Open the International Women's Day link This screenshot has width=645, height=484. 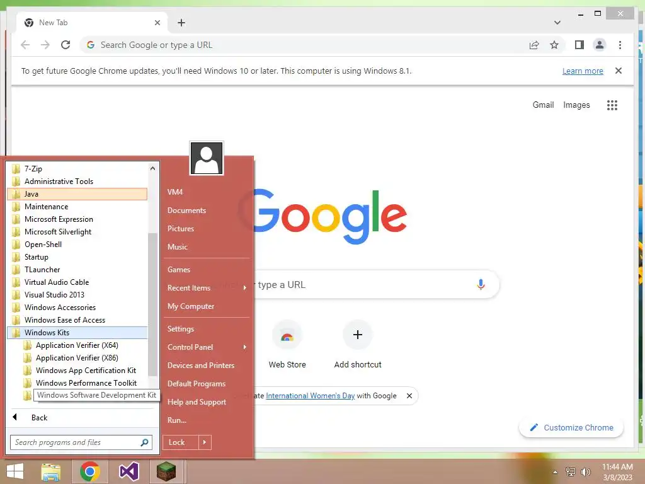[x=310, y=396]
